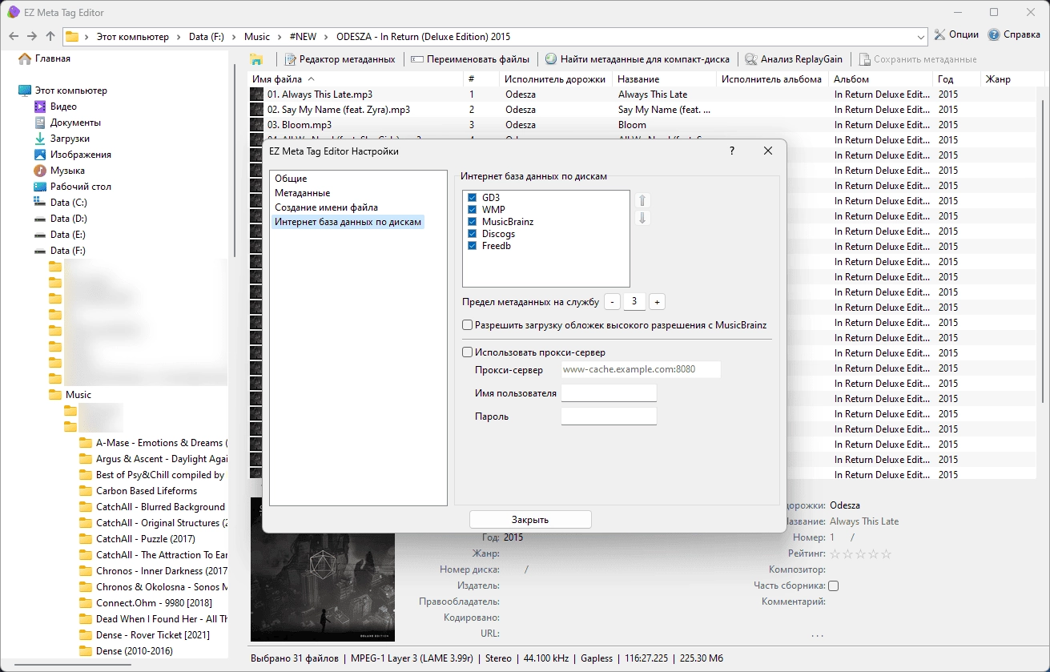Click Data (F:) breadcrumb segment
The width and height of the screenshot is (1050, 672).
(207, 36)
